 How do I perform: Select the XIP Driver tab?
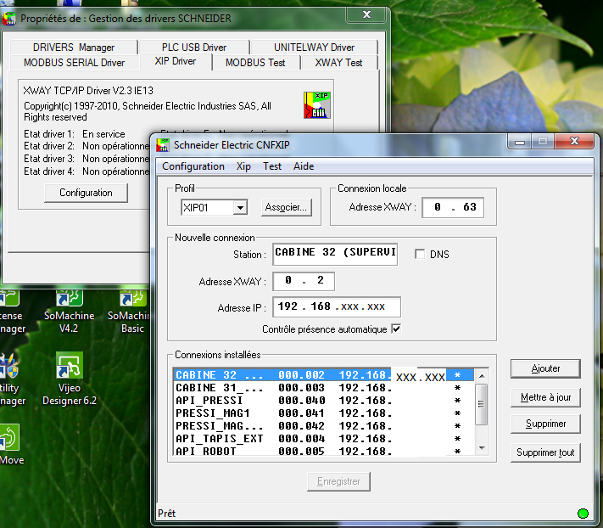coord(176,62)
